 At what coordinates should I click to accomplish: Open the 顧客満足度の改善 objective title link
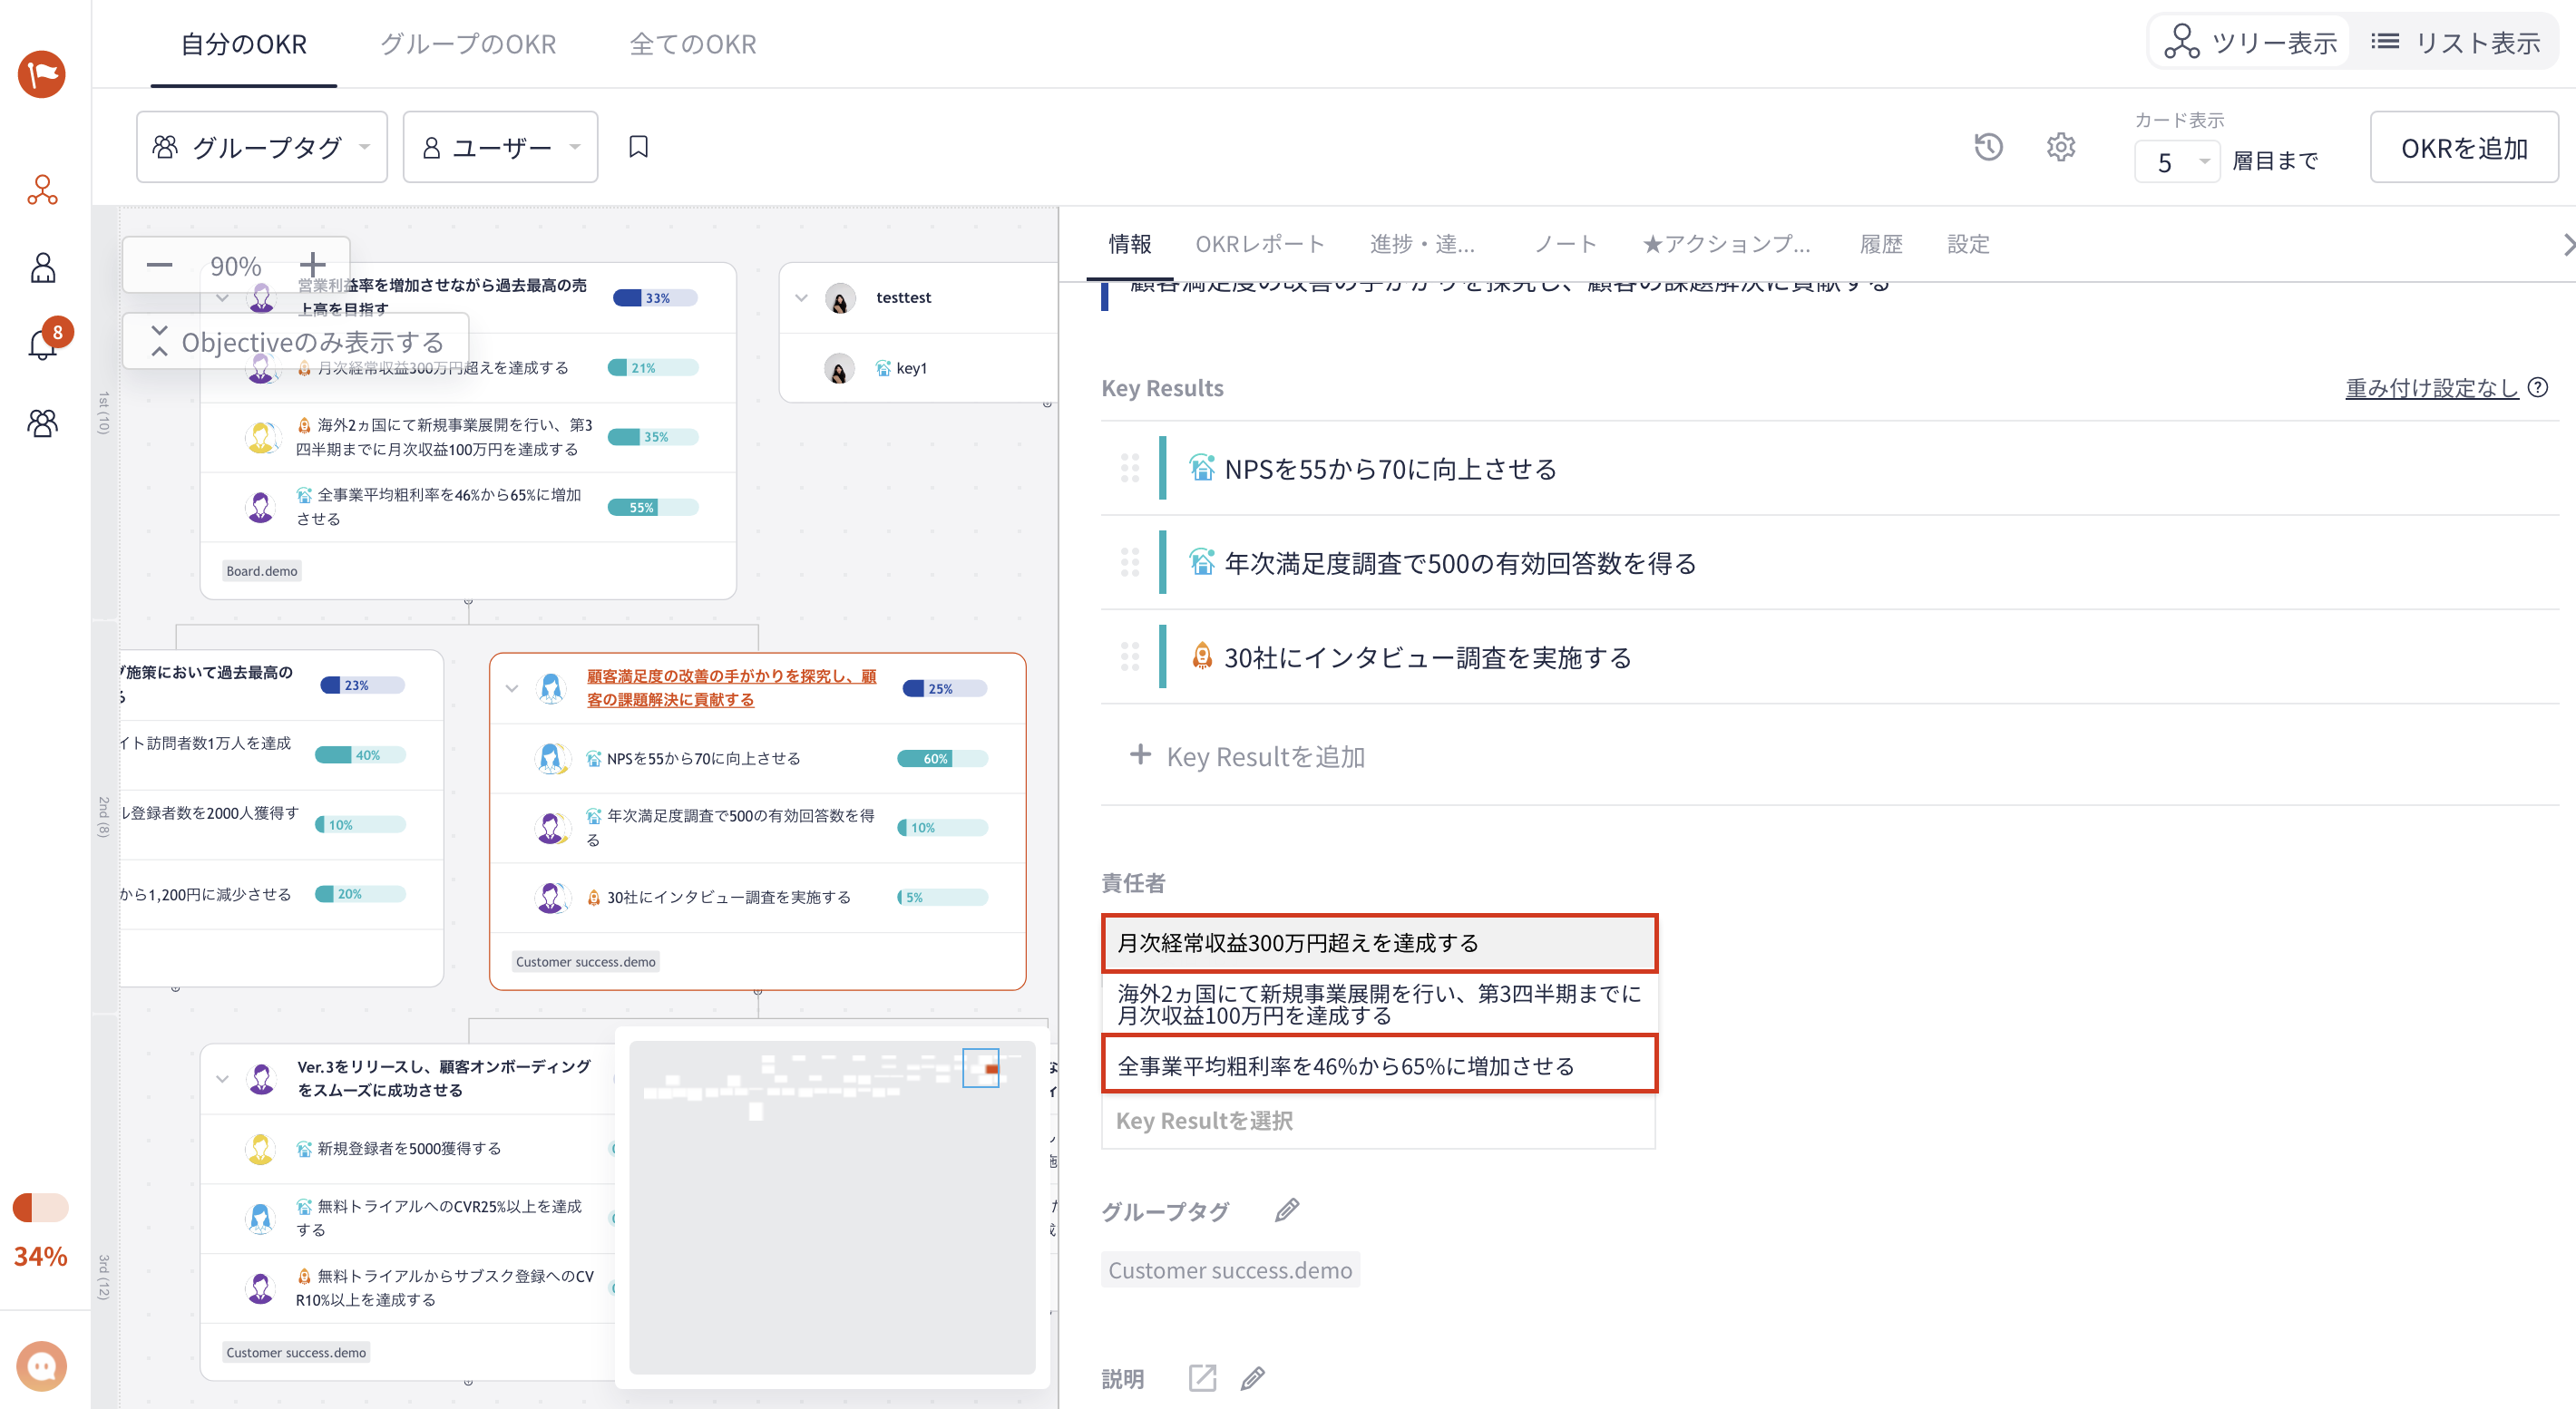pos(731,687)
